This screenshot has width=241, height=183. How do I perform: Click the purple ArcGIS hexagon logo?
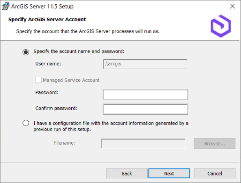coord(221,26)
